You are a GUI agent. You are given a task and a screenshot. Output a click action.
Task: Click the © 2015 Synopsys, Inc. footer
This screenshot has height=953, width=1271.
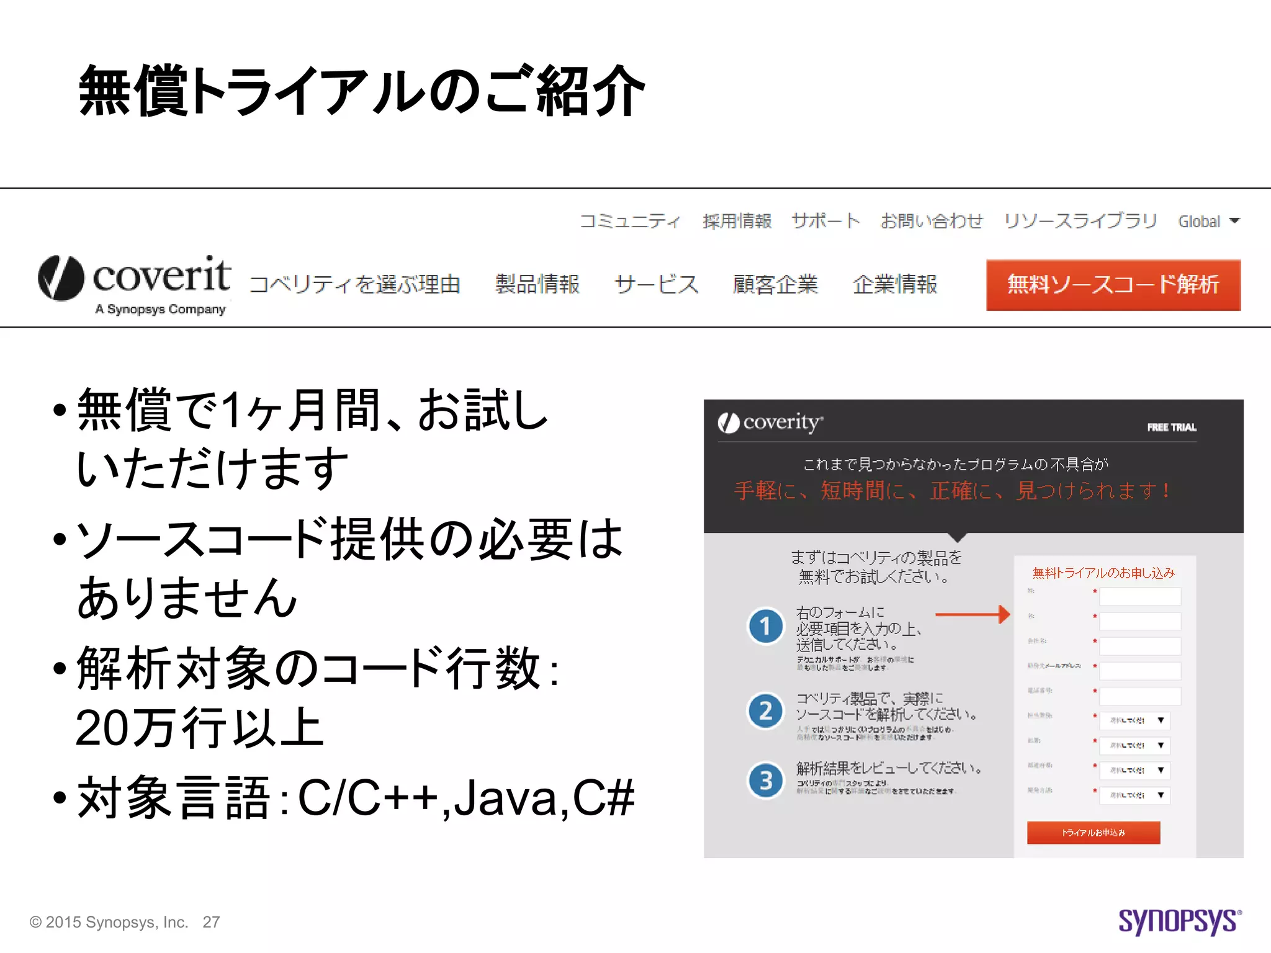click(109, 922)
